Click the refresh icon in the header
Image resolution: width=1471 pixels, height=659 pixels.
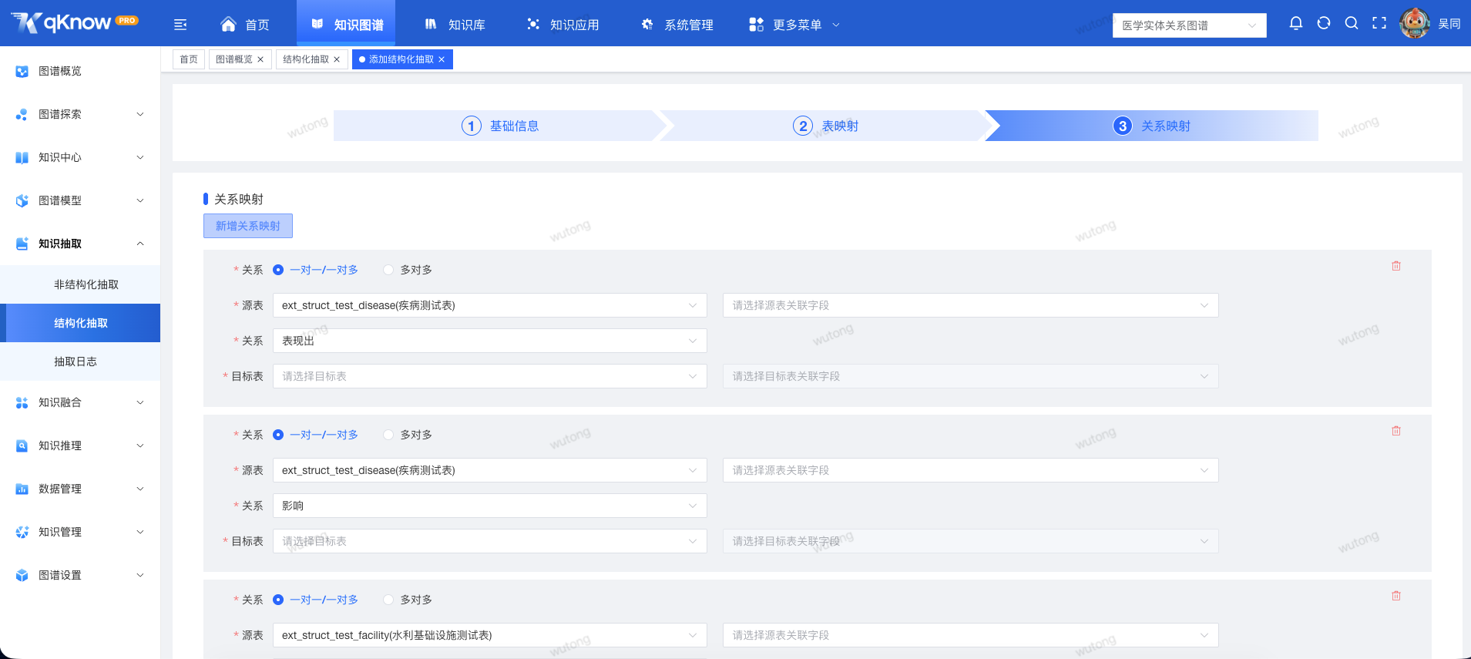1324,23
